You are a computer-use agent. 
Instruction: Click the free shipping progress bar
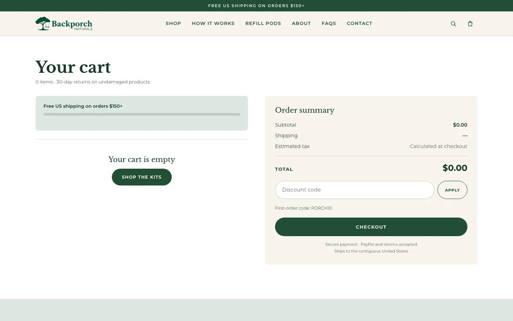click(x=142, y=114)
